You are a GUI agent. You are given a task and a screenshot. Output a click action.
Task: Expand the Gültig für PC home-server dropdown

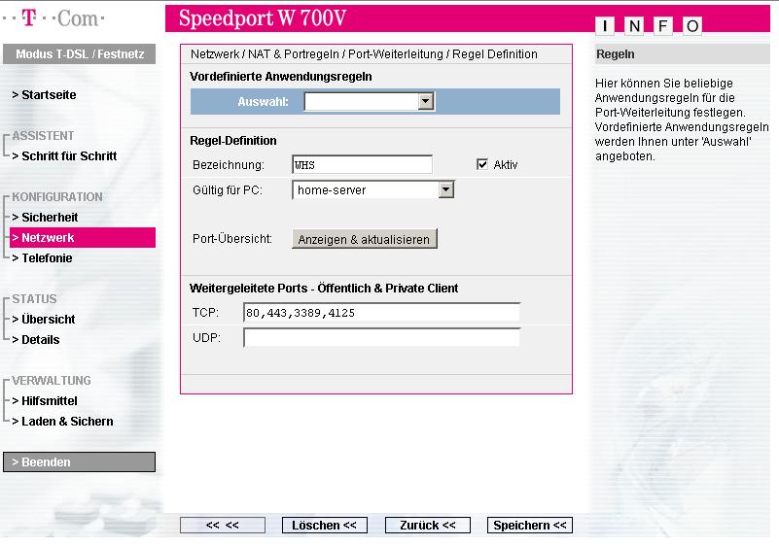[x=373, y=190]
